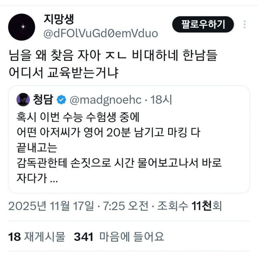Open the three-dot more options menu
The image size is (258, 253).
click(x=245, y=25)
